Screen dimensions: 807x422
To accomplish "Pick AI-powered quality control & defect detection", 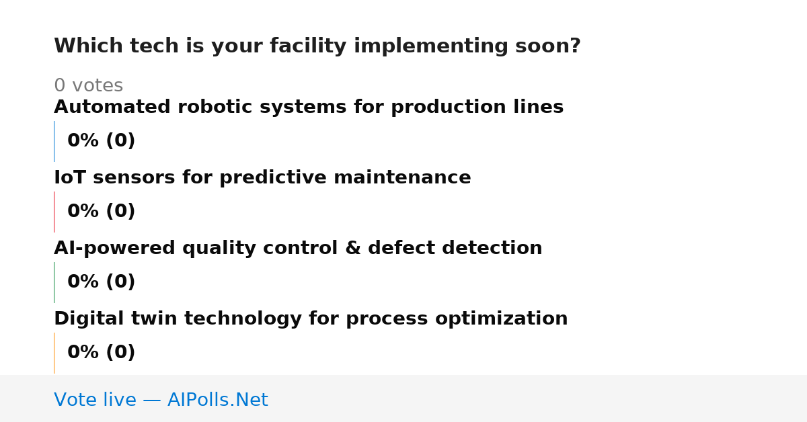I will (298, 249).
